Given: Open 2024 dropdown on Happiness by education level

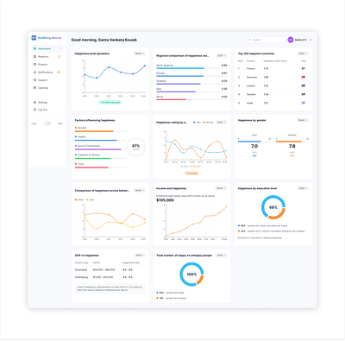Looking at the screenshot, I should pos(303,188).
